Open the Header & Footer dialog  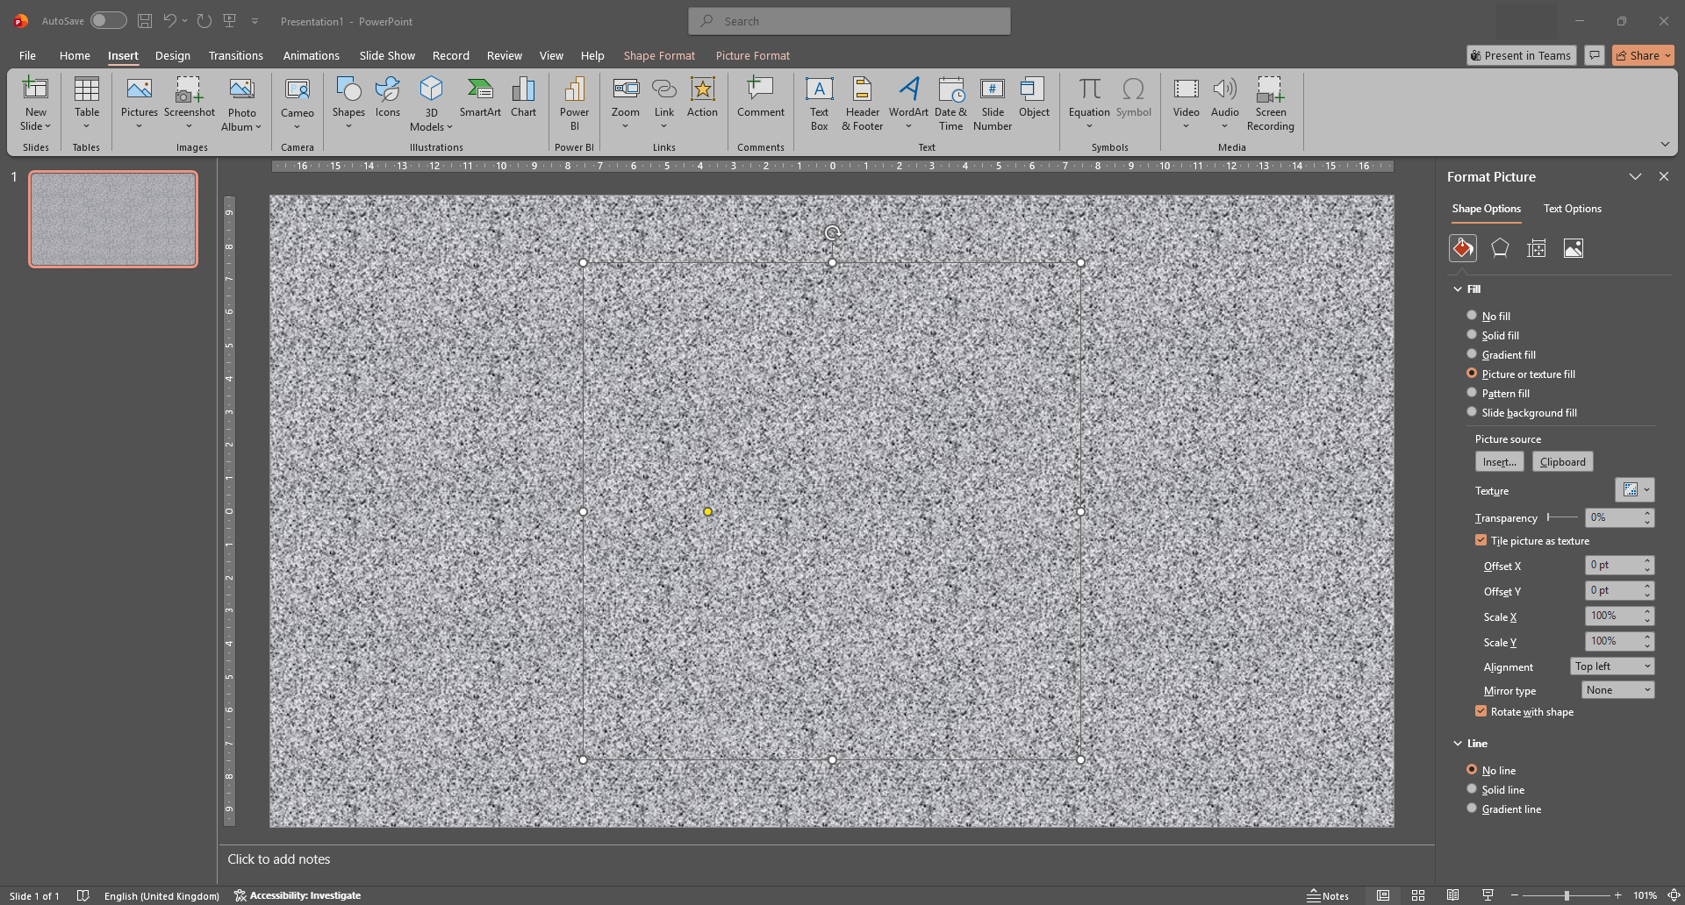tap(862, 103)
